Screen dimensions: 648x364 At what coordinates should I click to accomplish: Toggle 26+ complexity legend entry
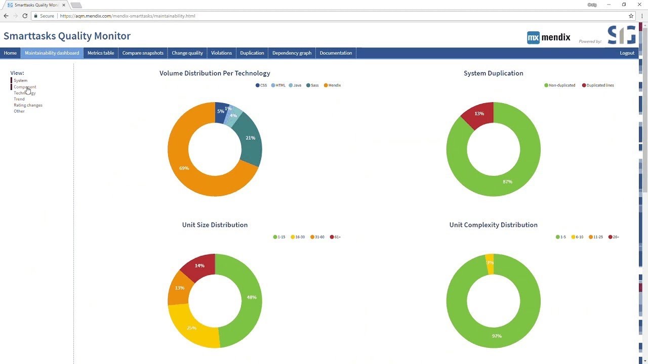(x=614, y=237)
